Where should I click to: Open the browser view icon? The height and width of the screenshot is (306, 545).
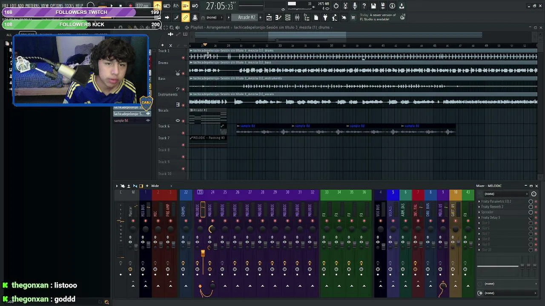click(307, 17)
